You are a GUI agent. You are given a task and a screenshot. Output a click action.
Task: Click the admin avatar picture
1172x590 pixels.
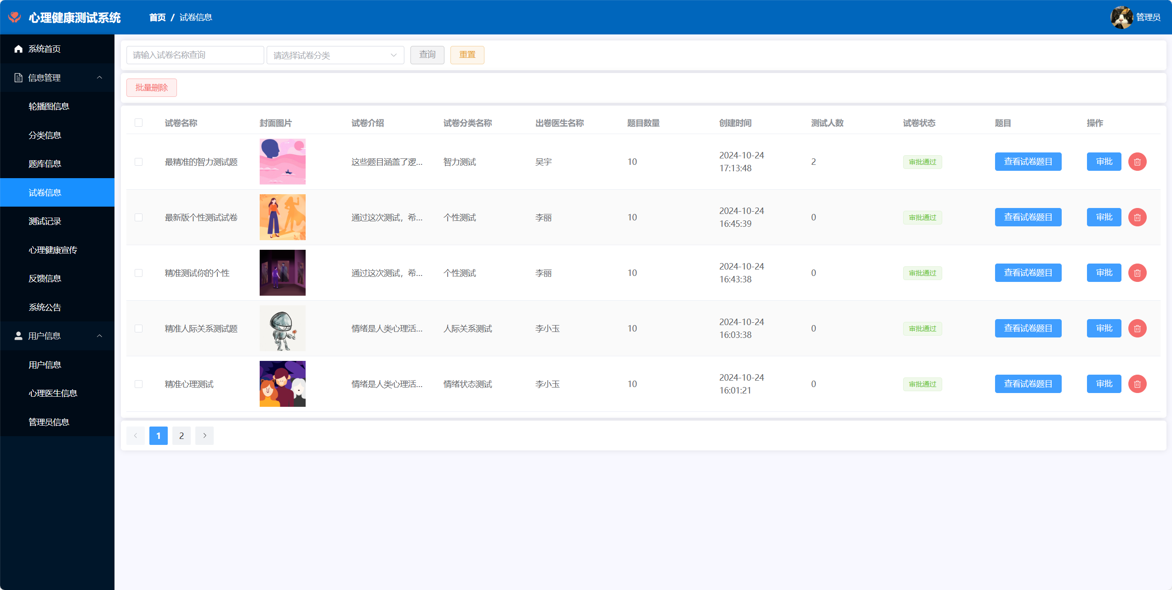(1121, 17)
